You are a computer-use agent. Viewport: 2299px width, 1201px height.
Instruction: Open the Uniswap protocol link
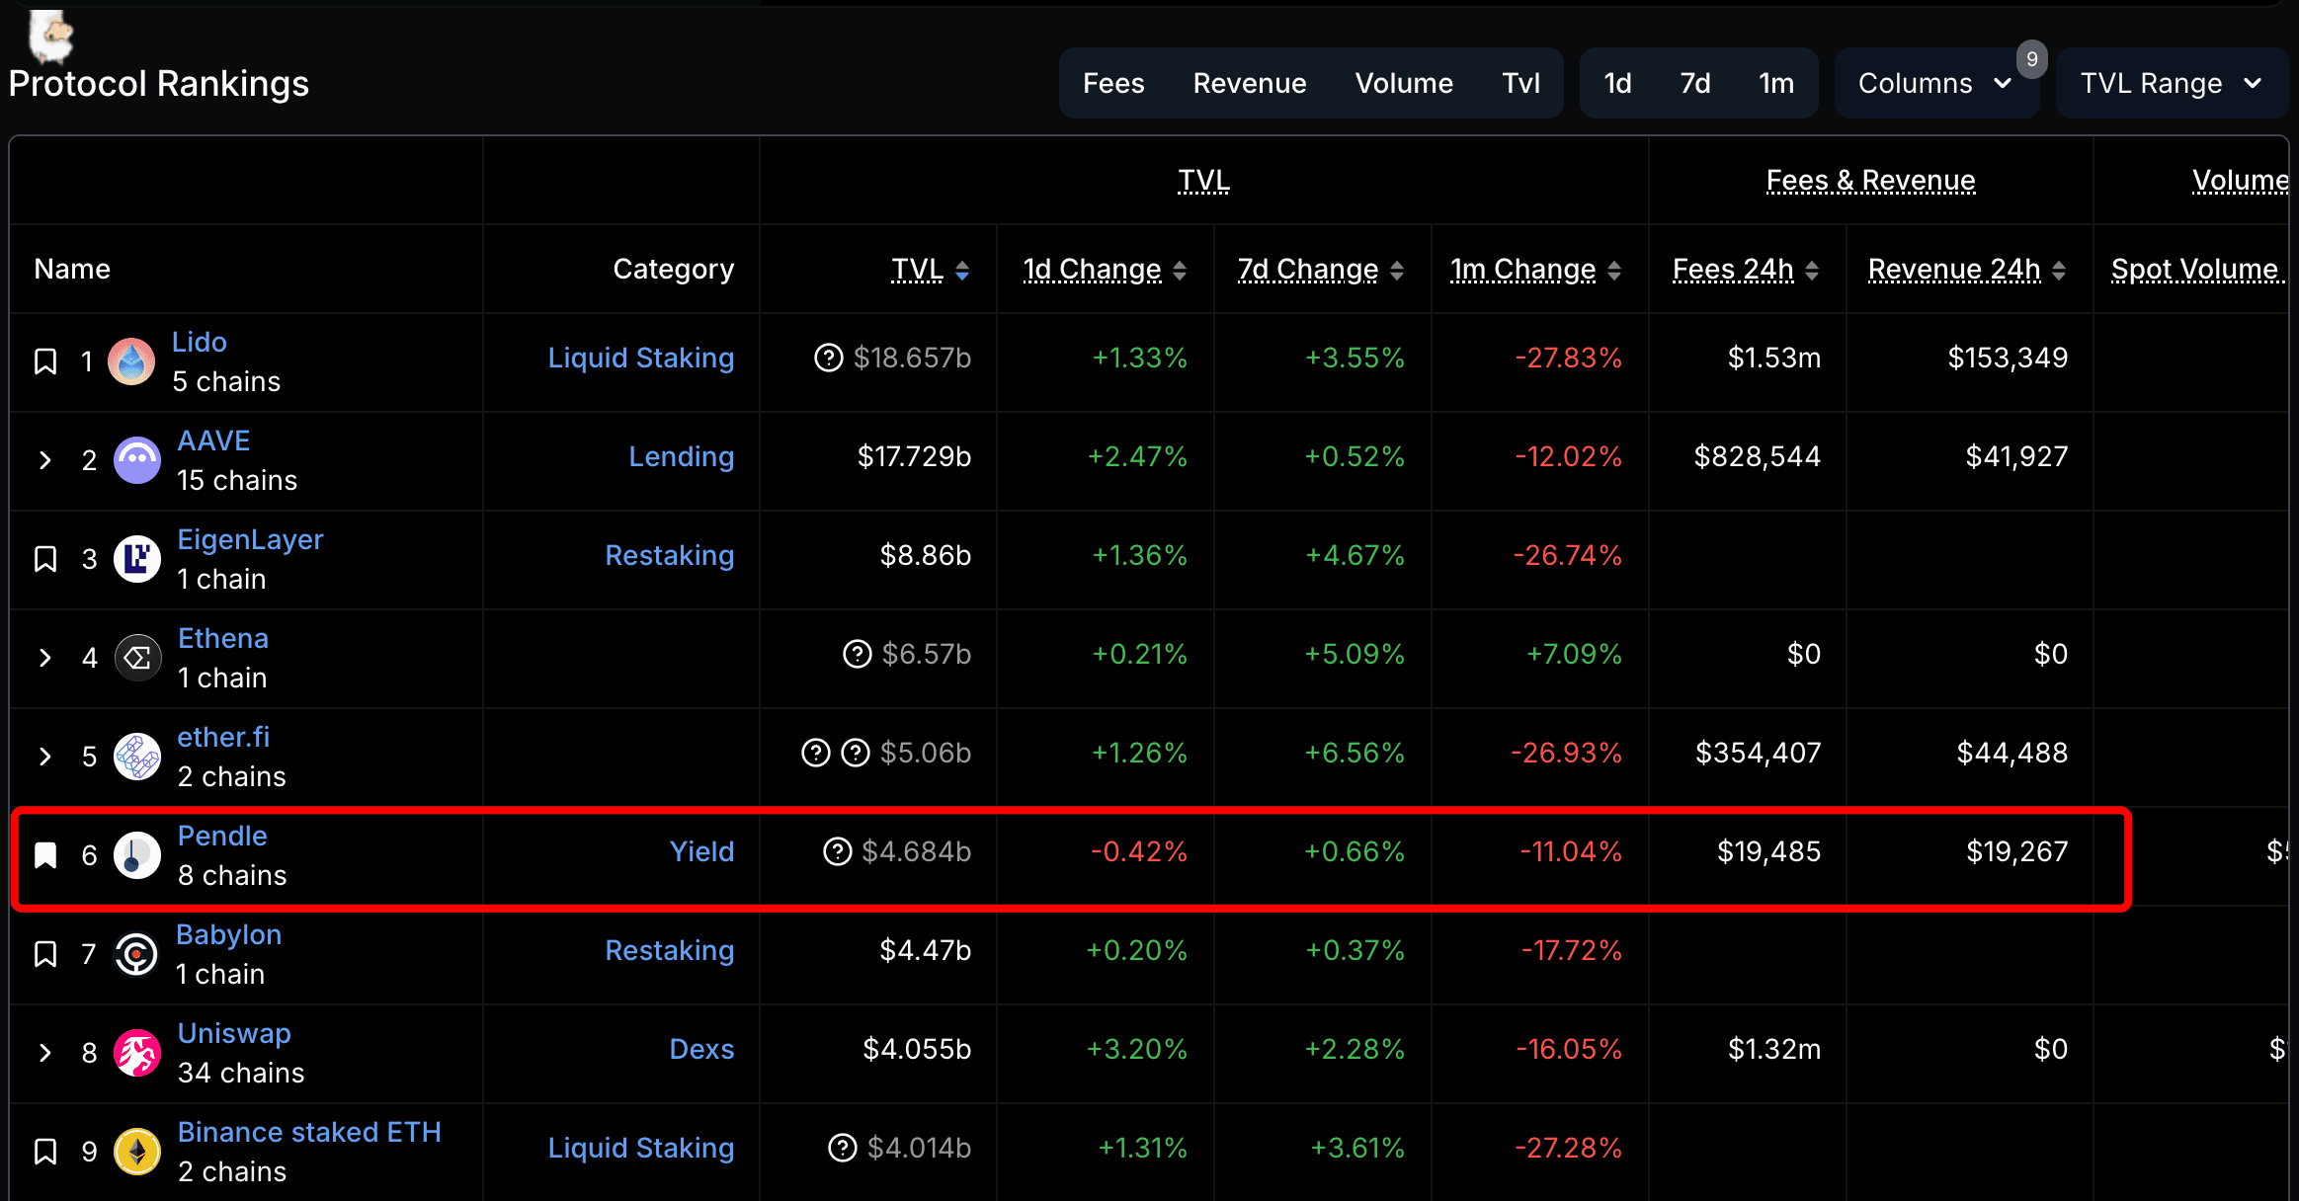(234, 1033)
